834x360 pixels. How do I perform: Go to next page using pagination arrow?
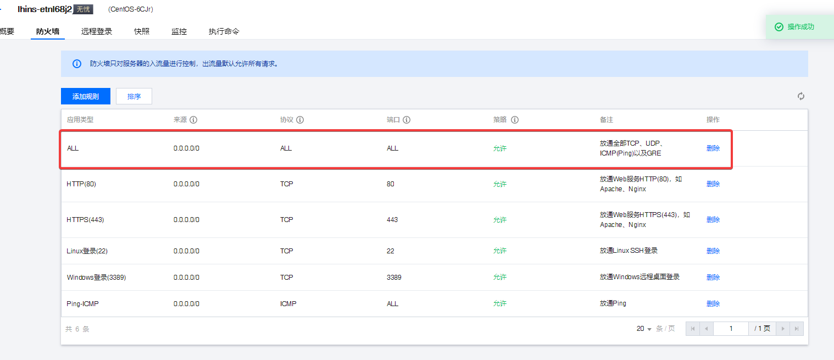tap(783, 329)
